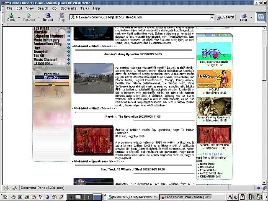Click the lifebuoy help icon in the panel
This screenshot has height=201, width=268.
[x=34, y=197]
